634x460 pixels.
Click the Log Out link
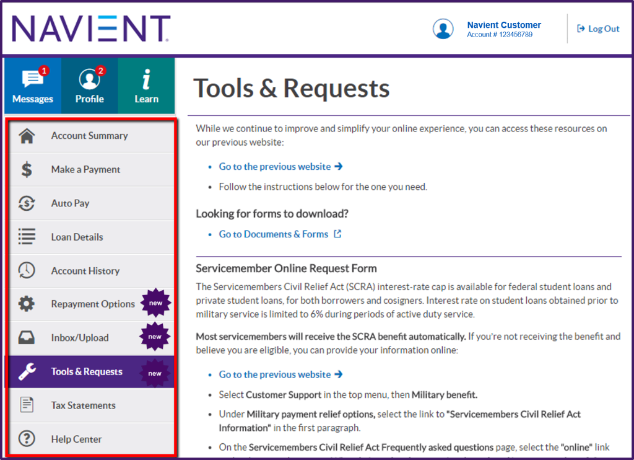pyautogui.click(x=598, y=29)
